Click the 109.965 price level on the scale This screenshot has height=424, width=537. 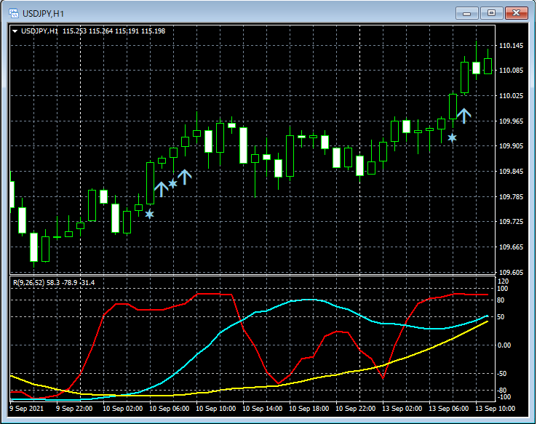click(x=511, y=121)
